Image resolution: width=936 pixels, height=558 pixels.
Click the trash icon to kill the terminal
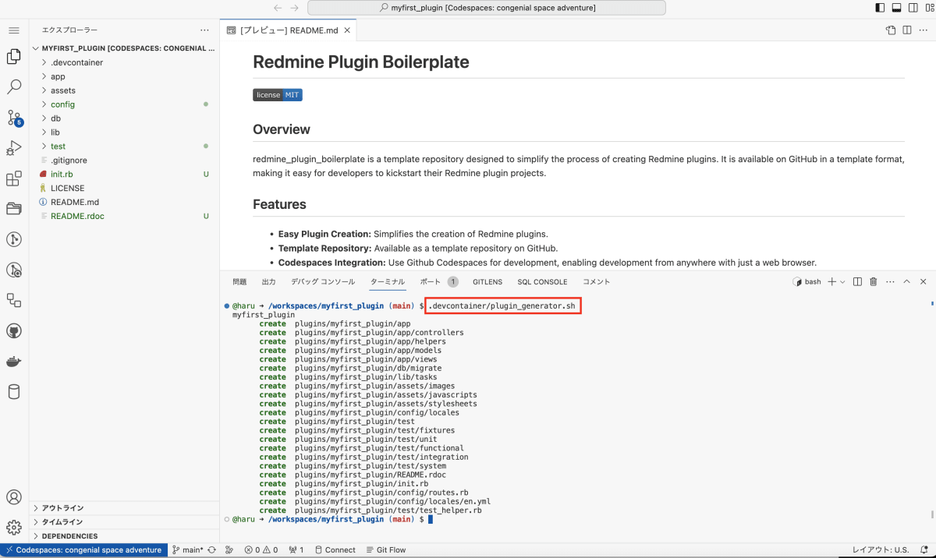(874, 281)
